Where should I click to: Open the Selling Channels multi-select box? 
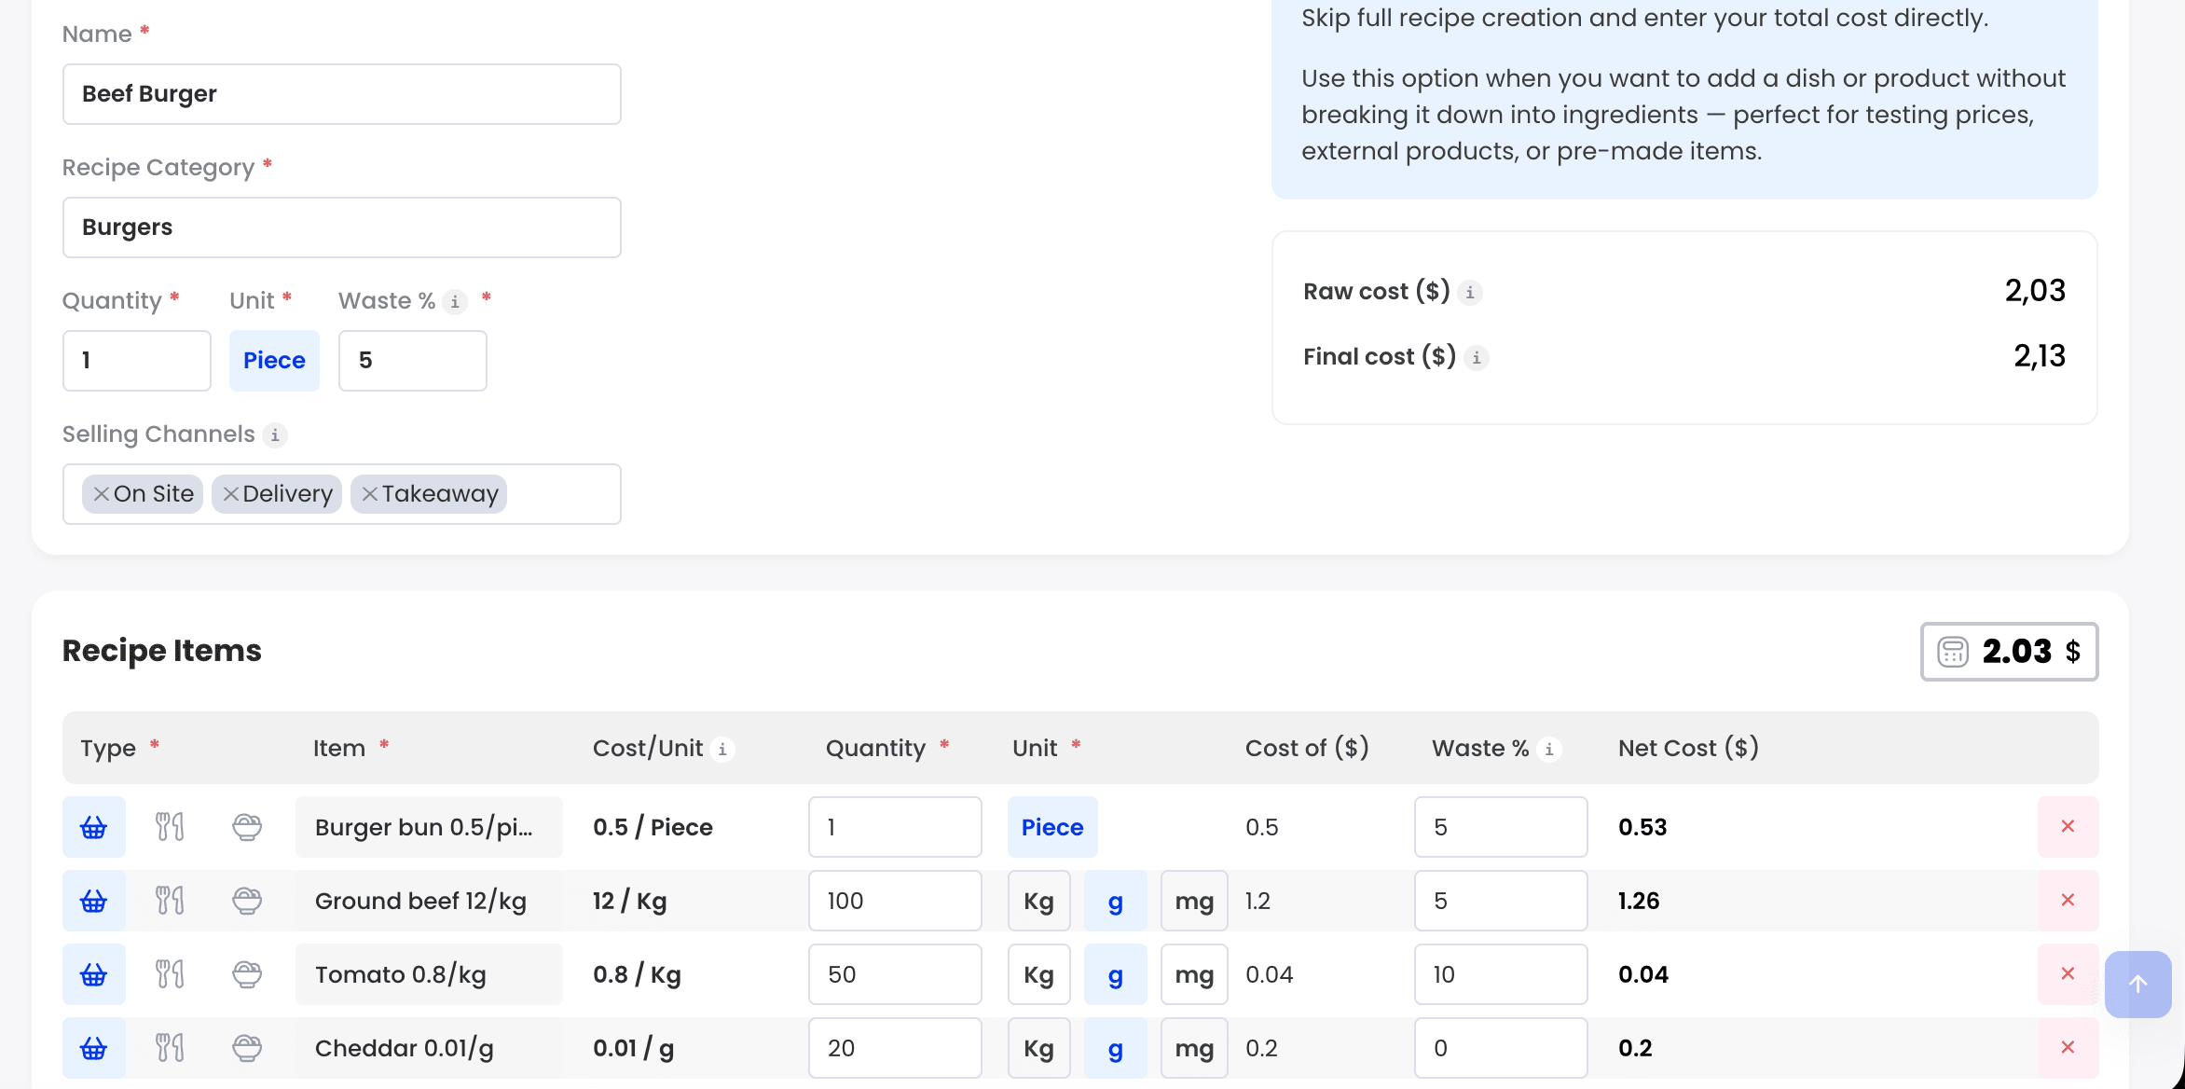click(x=342, y=494)
